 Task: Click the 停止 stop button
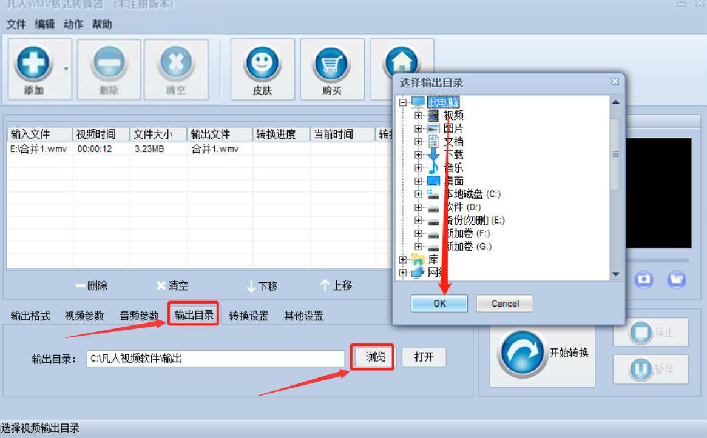point(651,332)
